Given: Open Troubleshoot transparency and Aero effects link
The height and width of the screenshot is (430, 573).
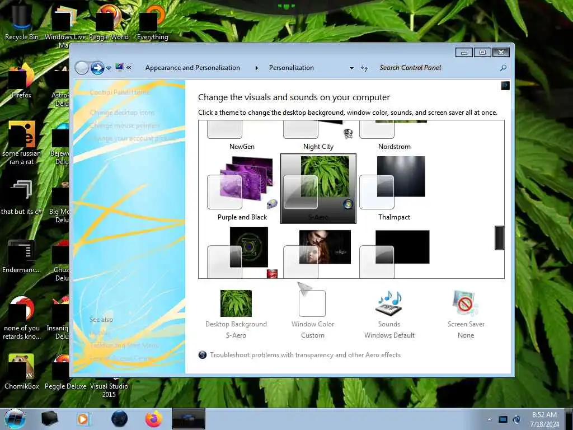Looking at the screenshot, I should click(305, 355).
